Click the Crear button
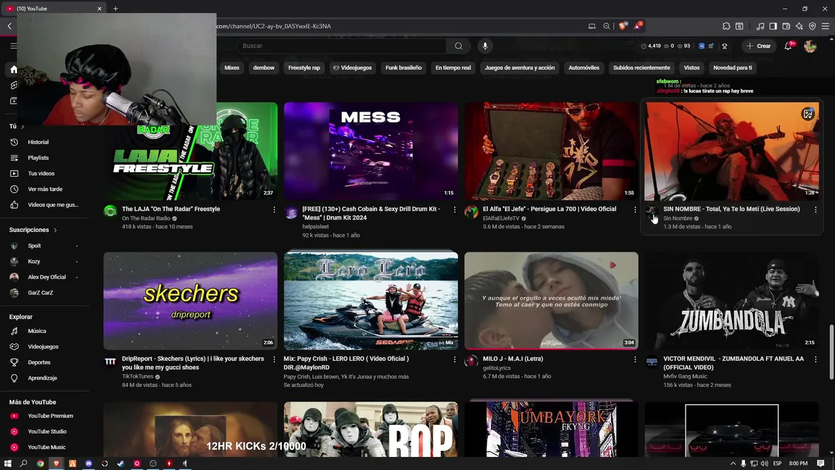Image resolution: width=835 pixels, height=470 pixels. pyautogui.click(x=759, y=46)
